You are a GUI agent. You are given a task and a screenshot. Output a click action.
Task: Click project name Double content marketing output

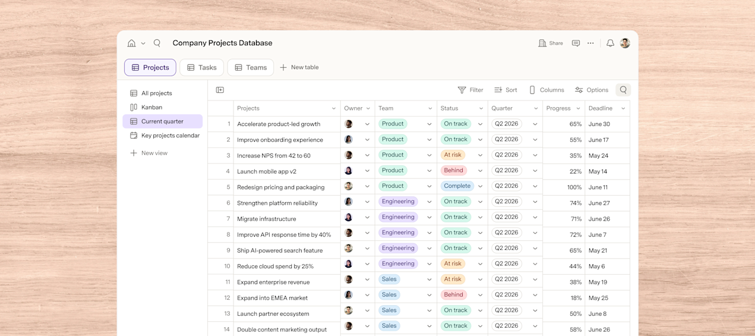click(282, 329)
